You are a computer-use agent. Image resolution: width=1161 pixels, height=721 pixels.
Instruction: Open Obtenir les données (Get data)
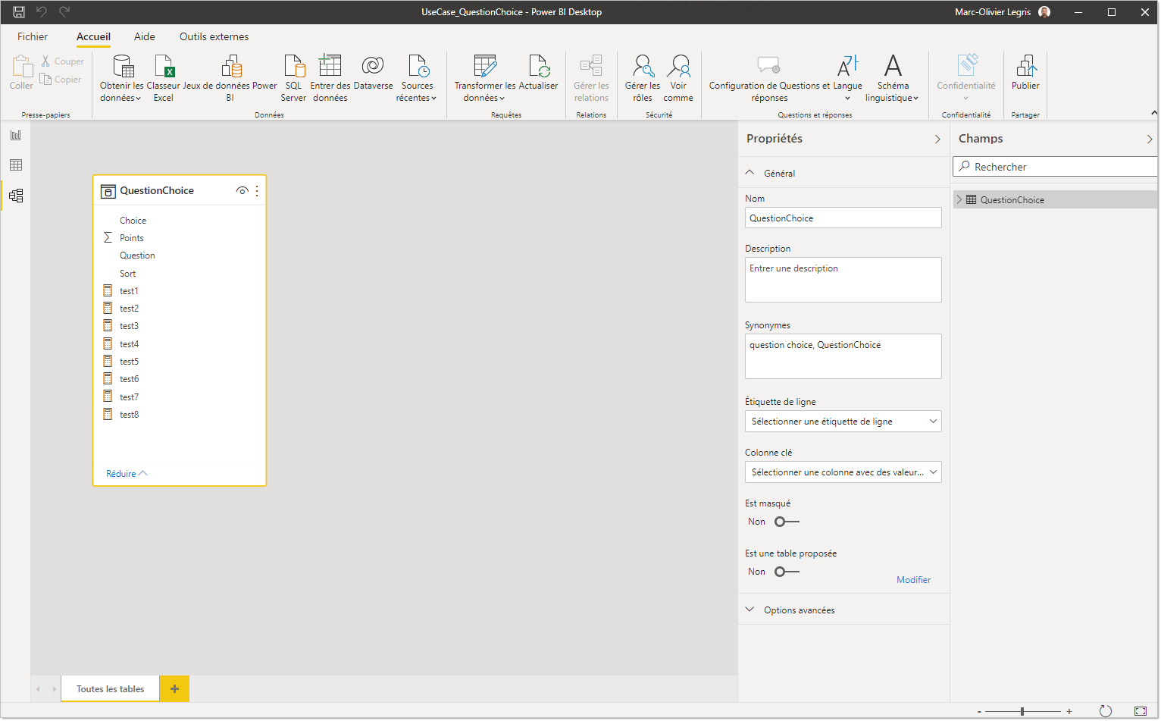coord(121,78)
